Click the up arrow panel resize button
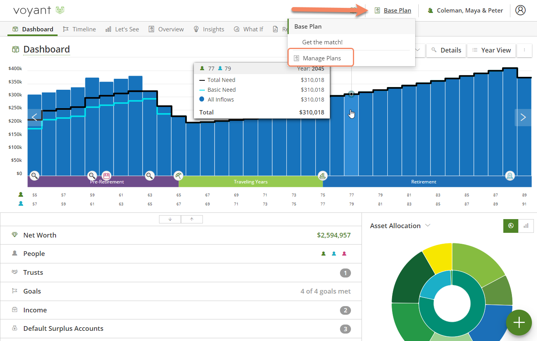The width and height of the screenshot is (537, 341). (x=192, y=219)
